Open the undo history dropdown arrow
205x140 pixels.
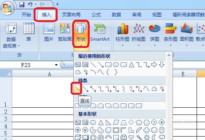pos(36,5)
